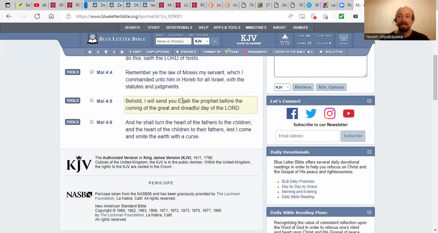Screen dimensions: 438x233
Task: Click the Subscribe button
Action: [353, 136]
